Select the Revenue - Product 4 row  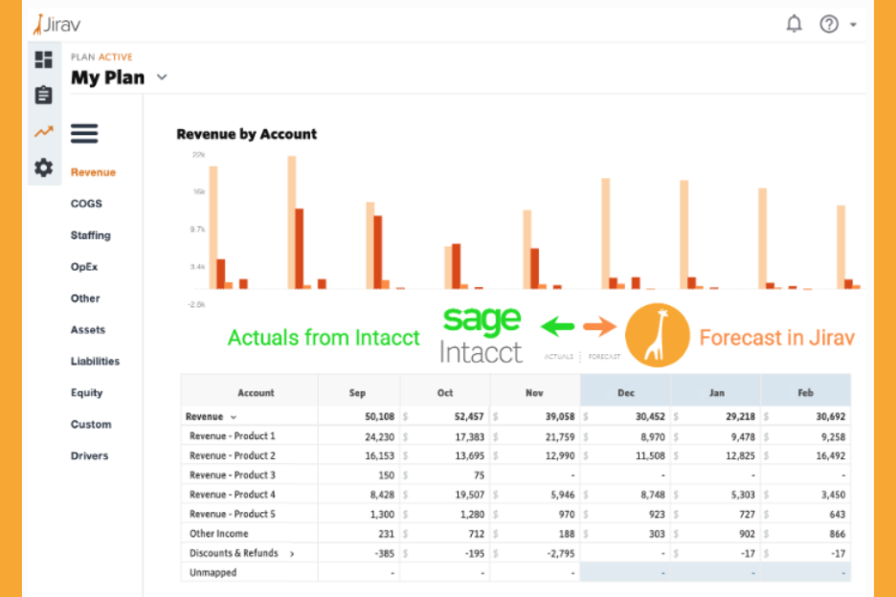point(233,495)
